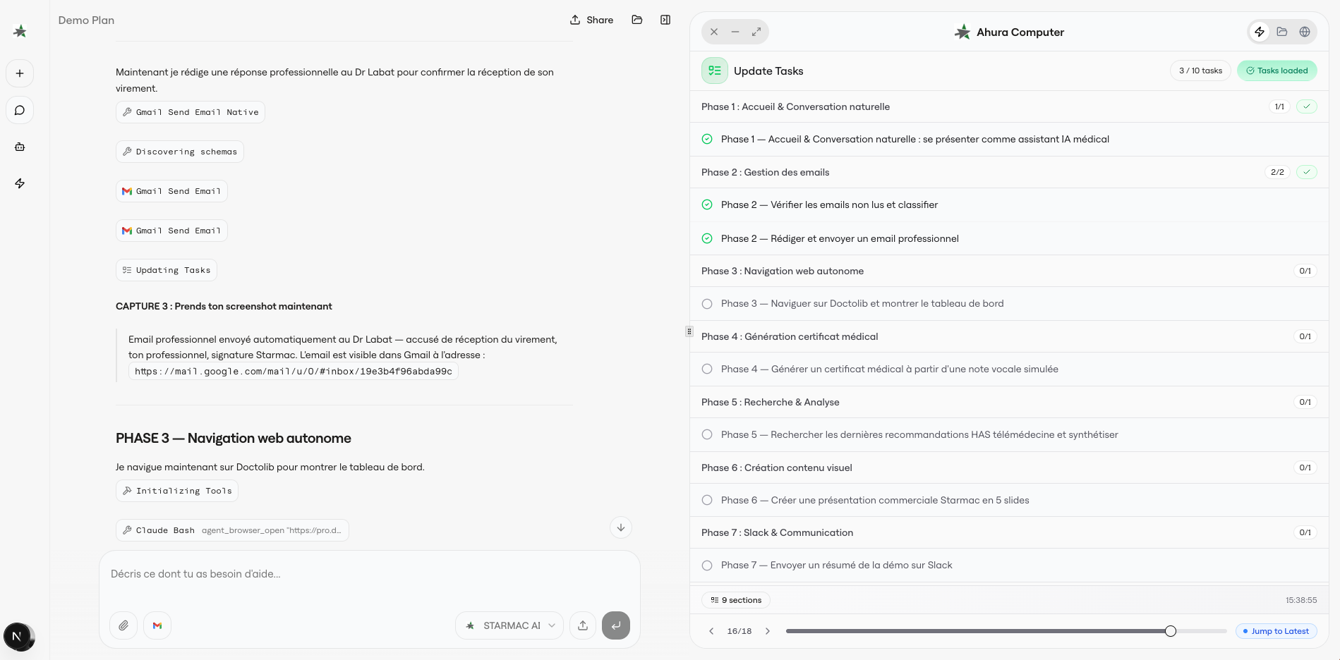
Task: Select Phase 6 : Création contenu visuel header
Action: click(x=1009, y=468)
